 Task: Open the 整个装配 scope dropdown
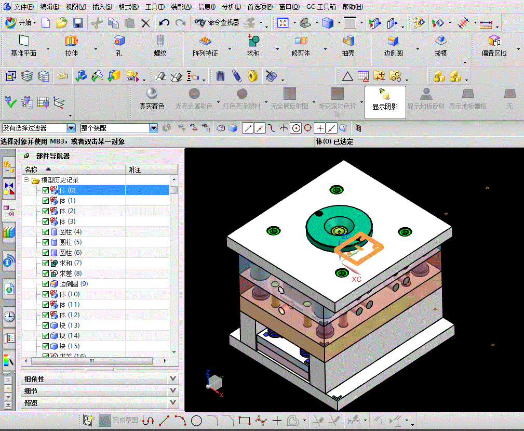pyautogui.click(x=153, y=128)
